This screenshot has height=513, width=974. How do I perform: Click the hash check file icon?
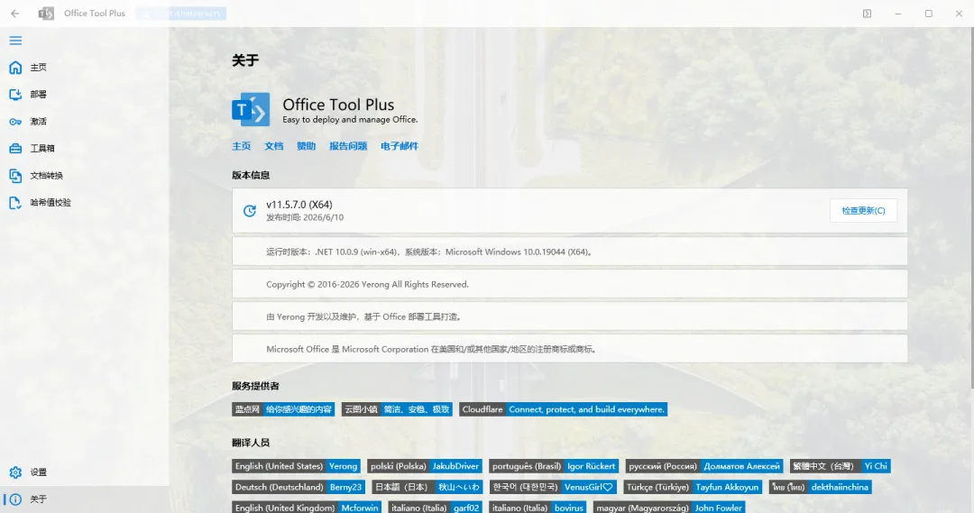(x=15, y=203)
